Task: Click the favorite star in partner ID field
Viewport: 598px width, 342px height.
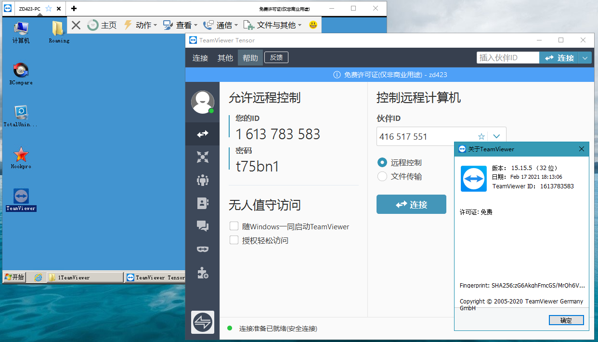Action: click(481, 137)
